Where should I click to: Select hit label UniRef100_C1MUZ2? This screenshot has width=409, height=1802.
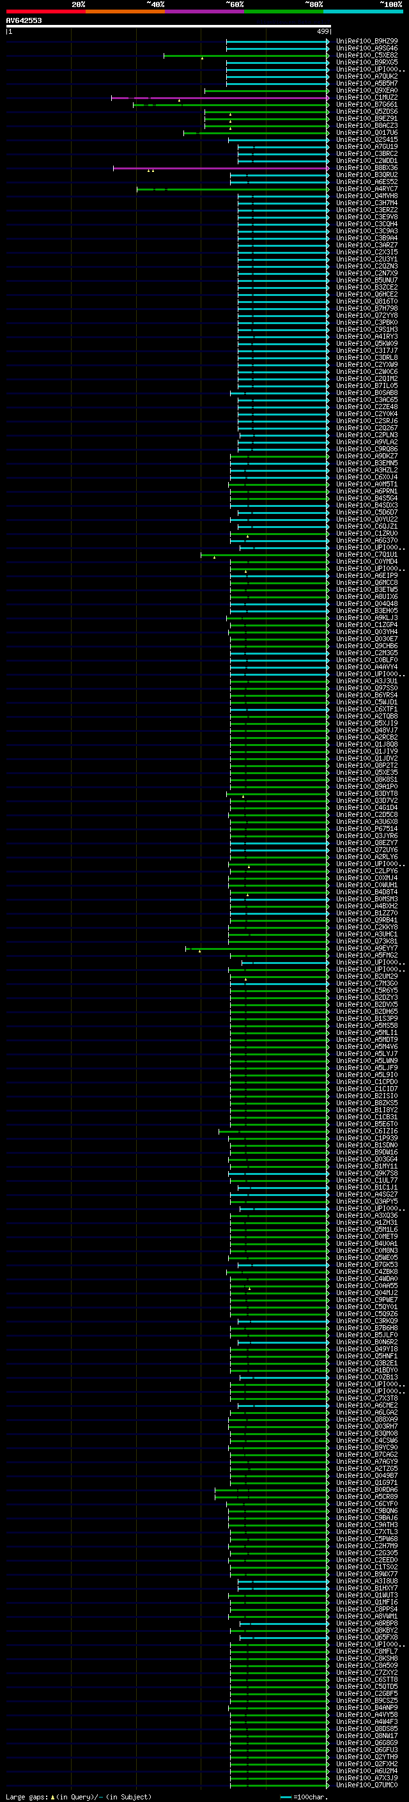click(367, 97)
